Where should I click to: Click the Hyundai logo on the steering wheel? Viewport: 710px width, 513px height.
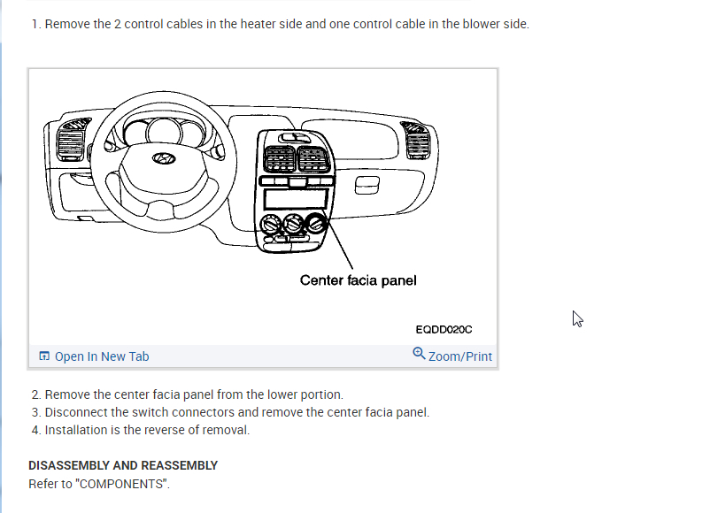coord(161,158)
